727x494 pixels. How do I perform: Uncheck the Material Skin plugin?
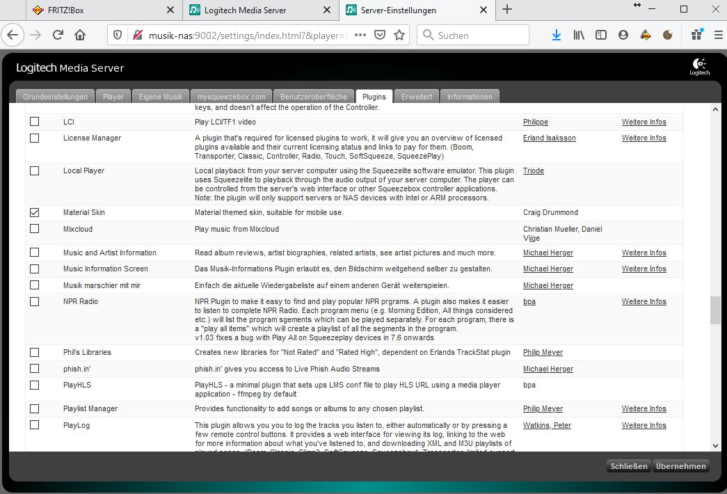pyautogui.click(x=34, y=212)
